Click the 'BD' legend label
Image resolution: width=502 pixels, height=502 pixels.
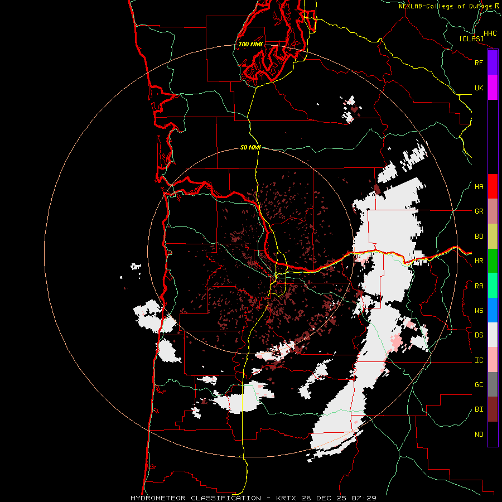tap(479, 236)
